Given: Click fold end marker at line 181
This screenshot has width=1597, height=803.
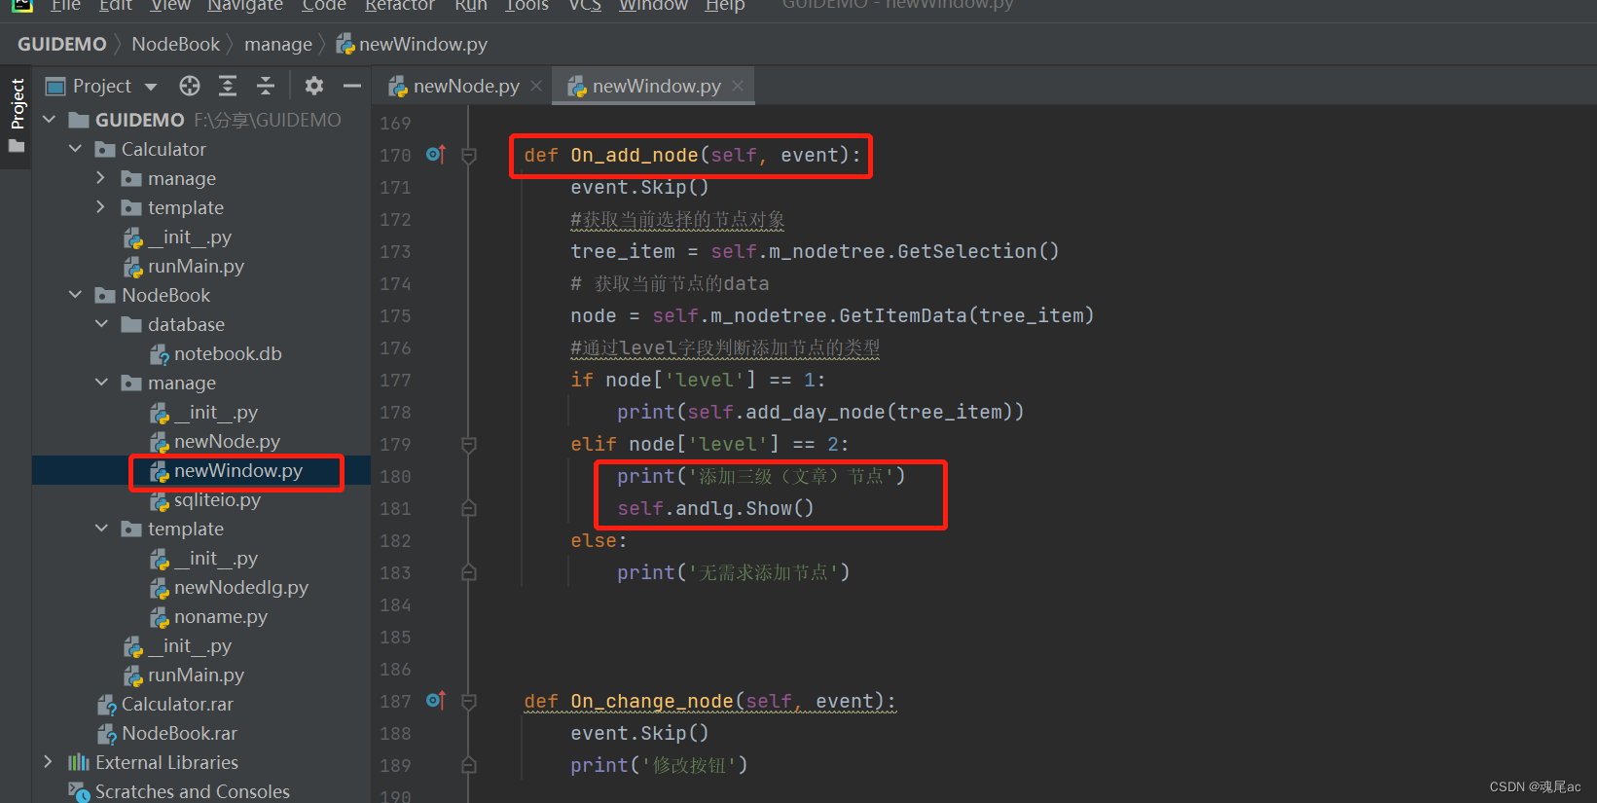Looking at the screenshot, I should click(469, 508).
